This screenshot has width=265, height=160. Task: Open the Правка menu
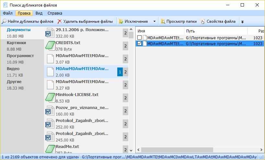pyautogui.click(x=24, y=13)
